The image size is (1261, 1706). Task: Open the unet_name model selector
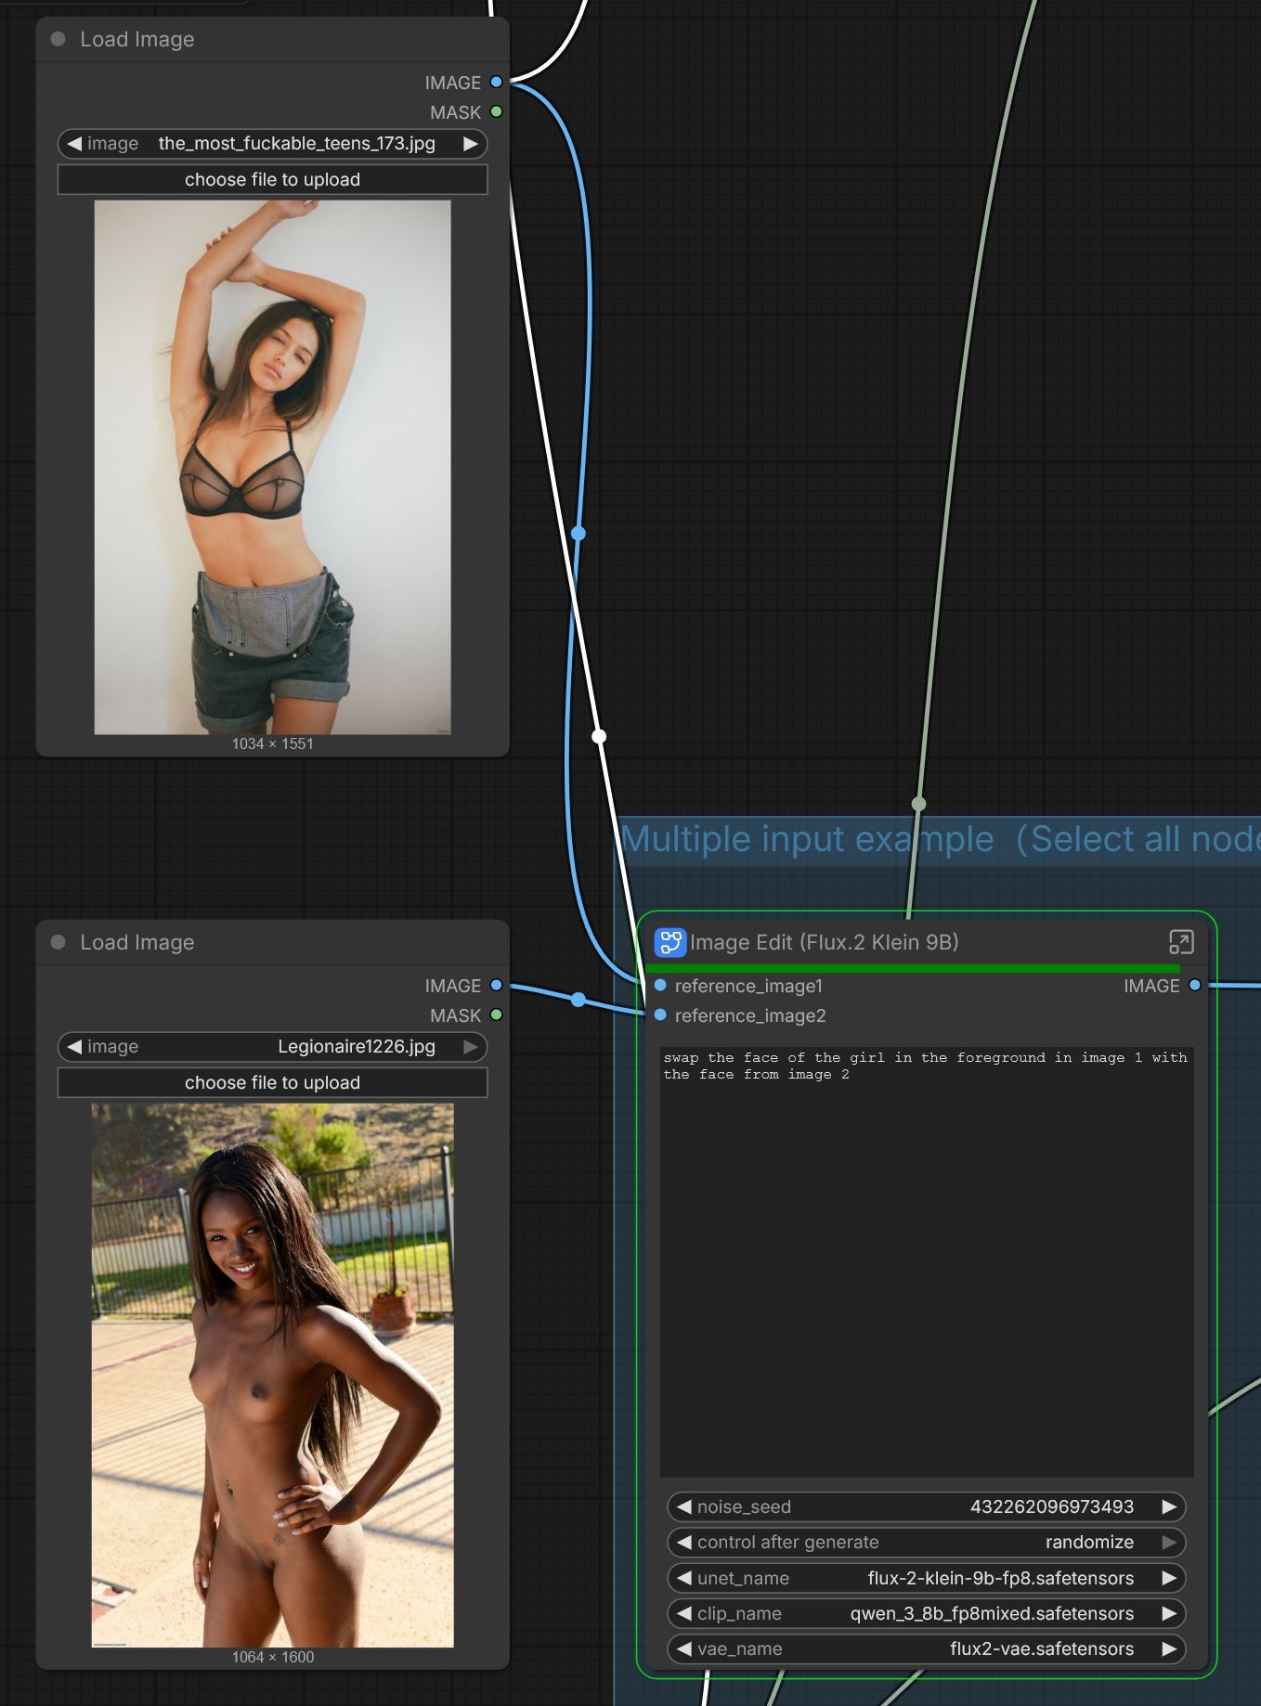(926, 1578)
